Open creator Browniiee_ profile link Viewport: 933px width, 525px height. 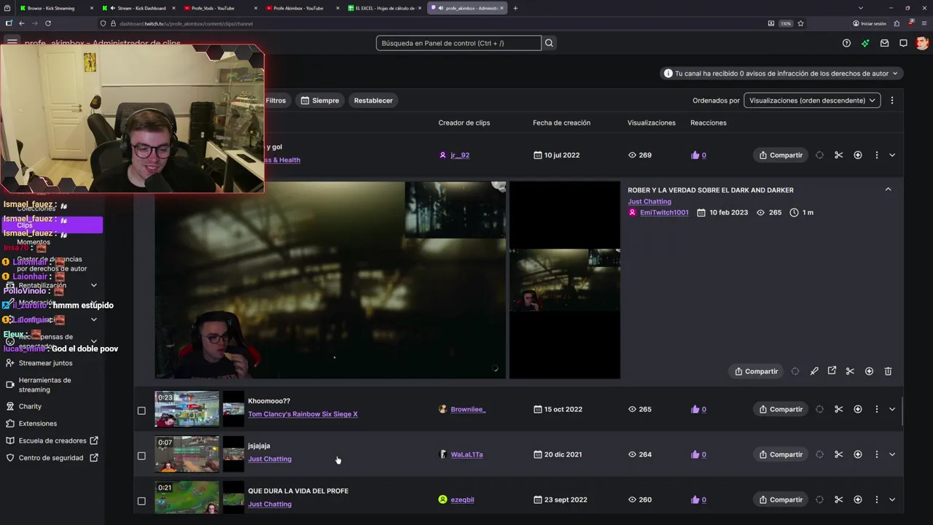click(x=468, y=409)
